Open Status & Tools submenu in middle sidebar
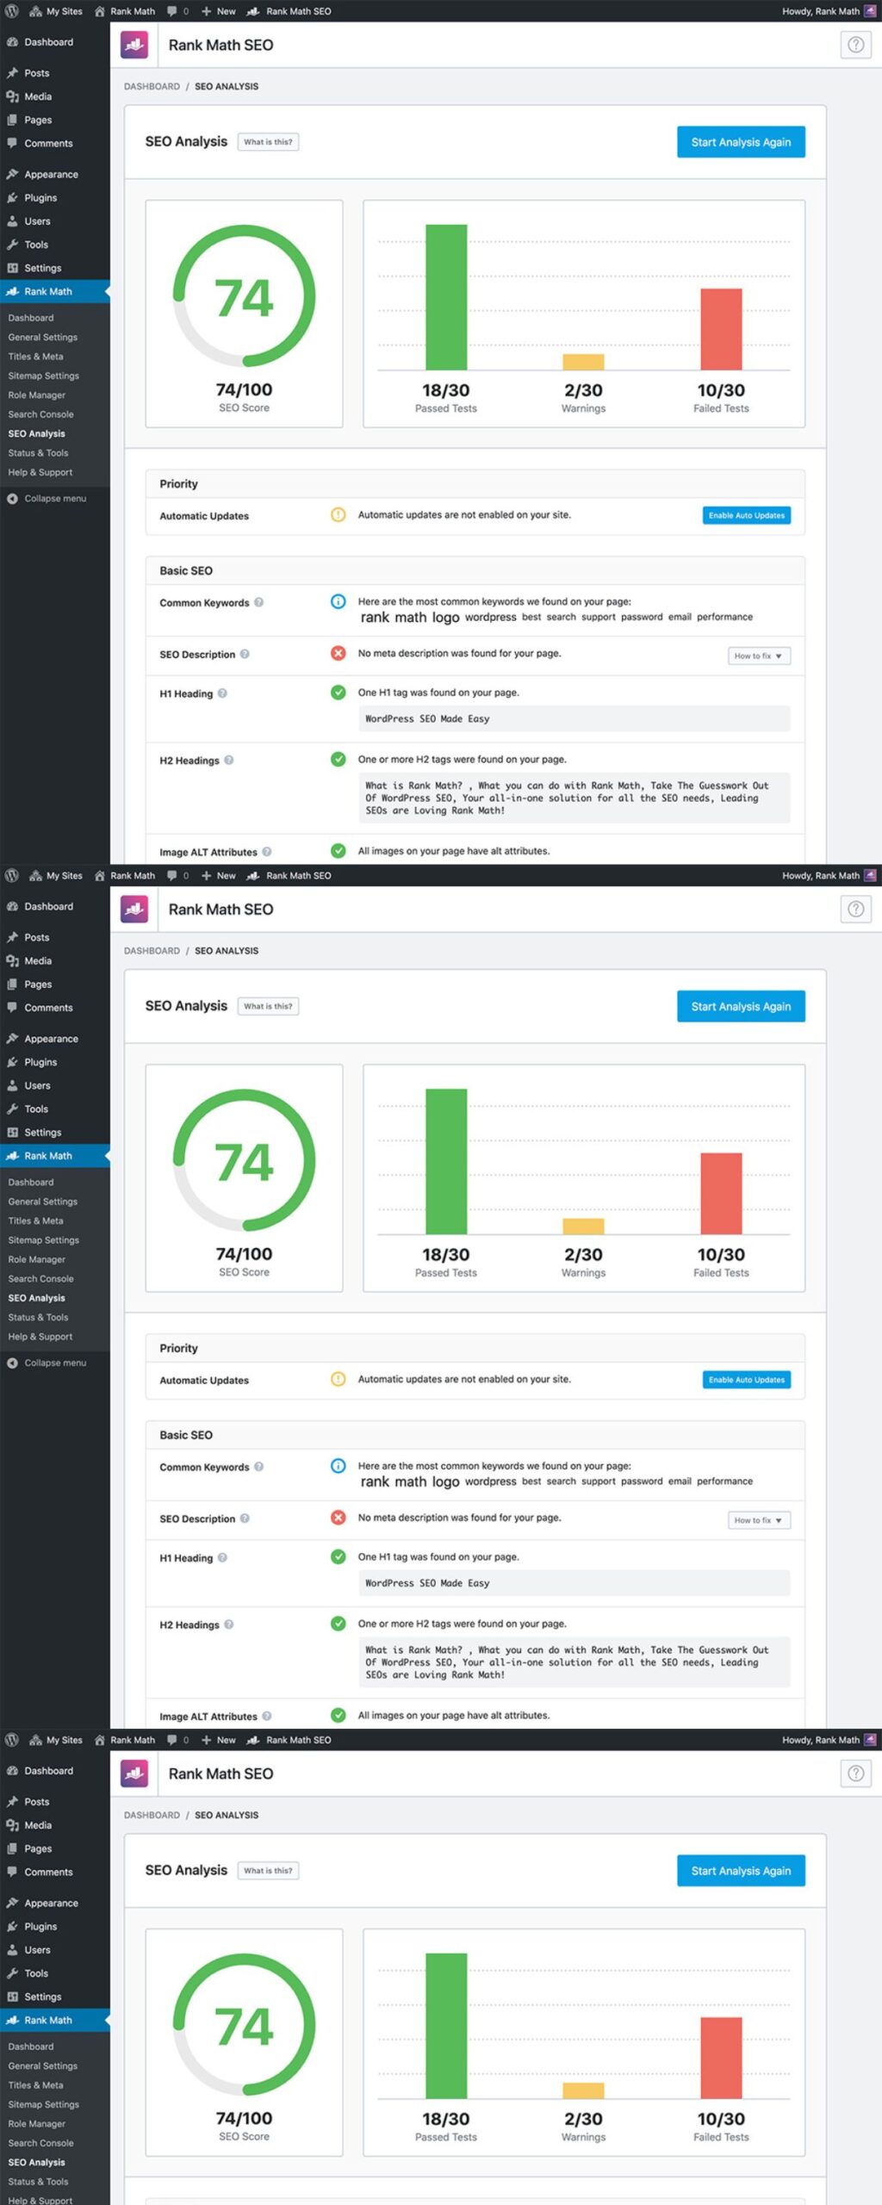 (38, 1318)
